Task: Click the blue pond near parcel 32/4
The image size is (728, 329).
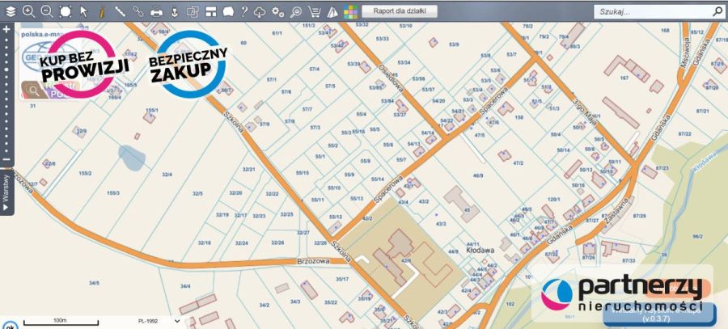Action: pos(132,158)
